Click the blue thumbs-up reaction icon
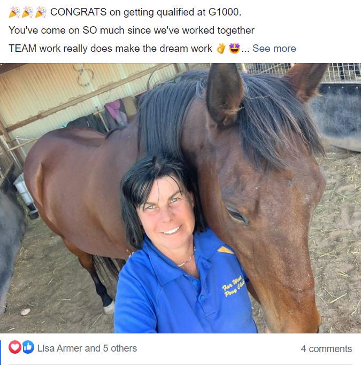Screen dimensions: 361x366 pyautogui.click(x=28, y=347)
